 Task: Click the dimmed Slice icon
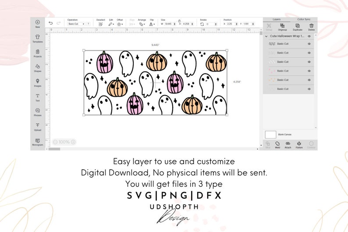(x=268, y=143)
